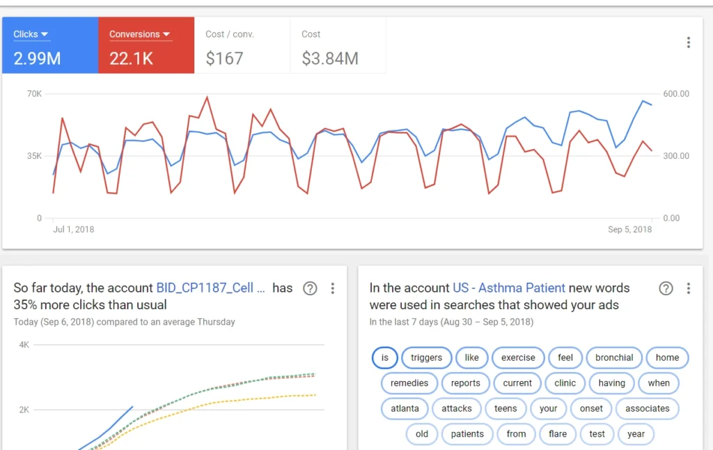Select the 'flare' word chip

point(558,434)
